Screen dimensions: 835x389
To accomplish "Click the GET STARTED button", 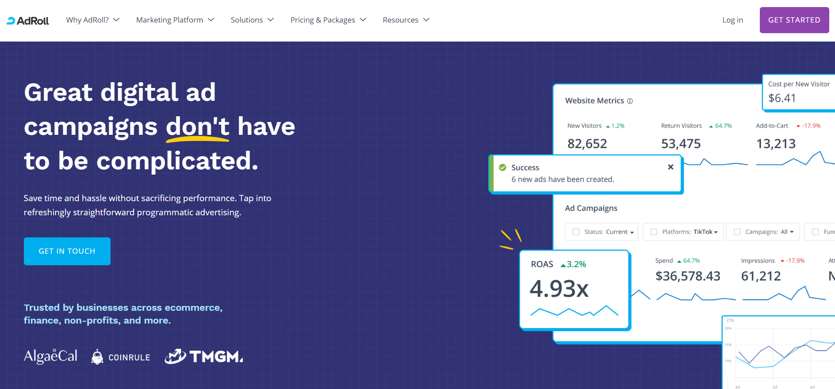I will pos(794,20).
